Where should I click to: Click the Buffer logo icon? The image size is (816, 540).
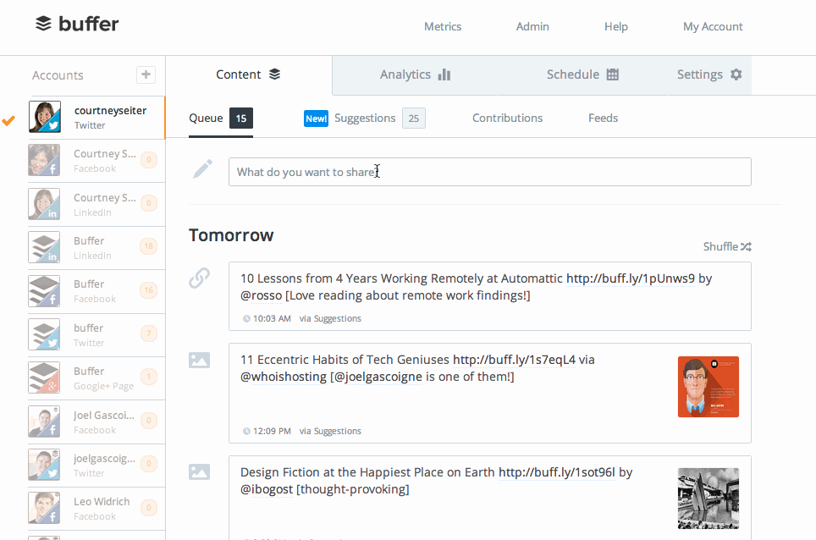click(44, 25)
